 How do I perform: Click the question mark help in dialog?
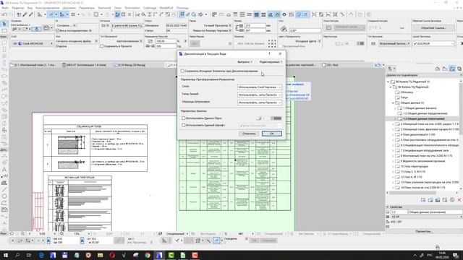[269, 53]
